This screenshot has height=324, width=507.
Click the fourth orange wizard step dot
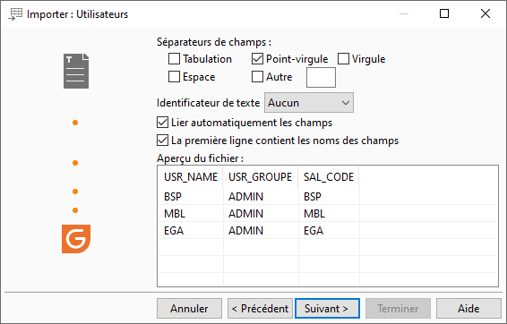coord(75,210)
